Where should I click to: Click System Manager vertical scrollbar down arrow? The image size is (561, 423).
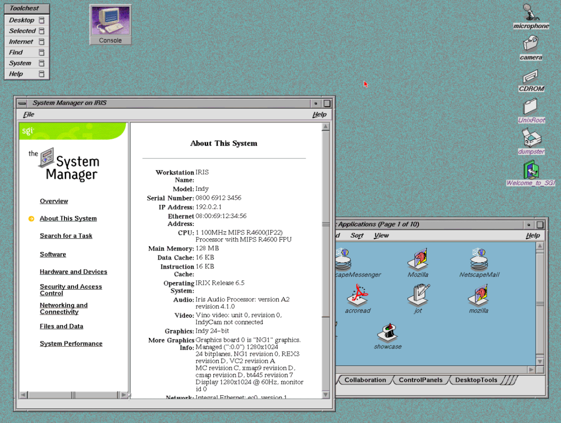325,394
